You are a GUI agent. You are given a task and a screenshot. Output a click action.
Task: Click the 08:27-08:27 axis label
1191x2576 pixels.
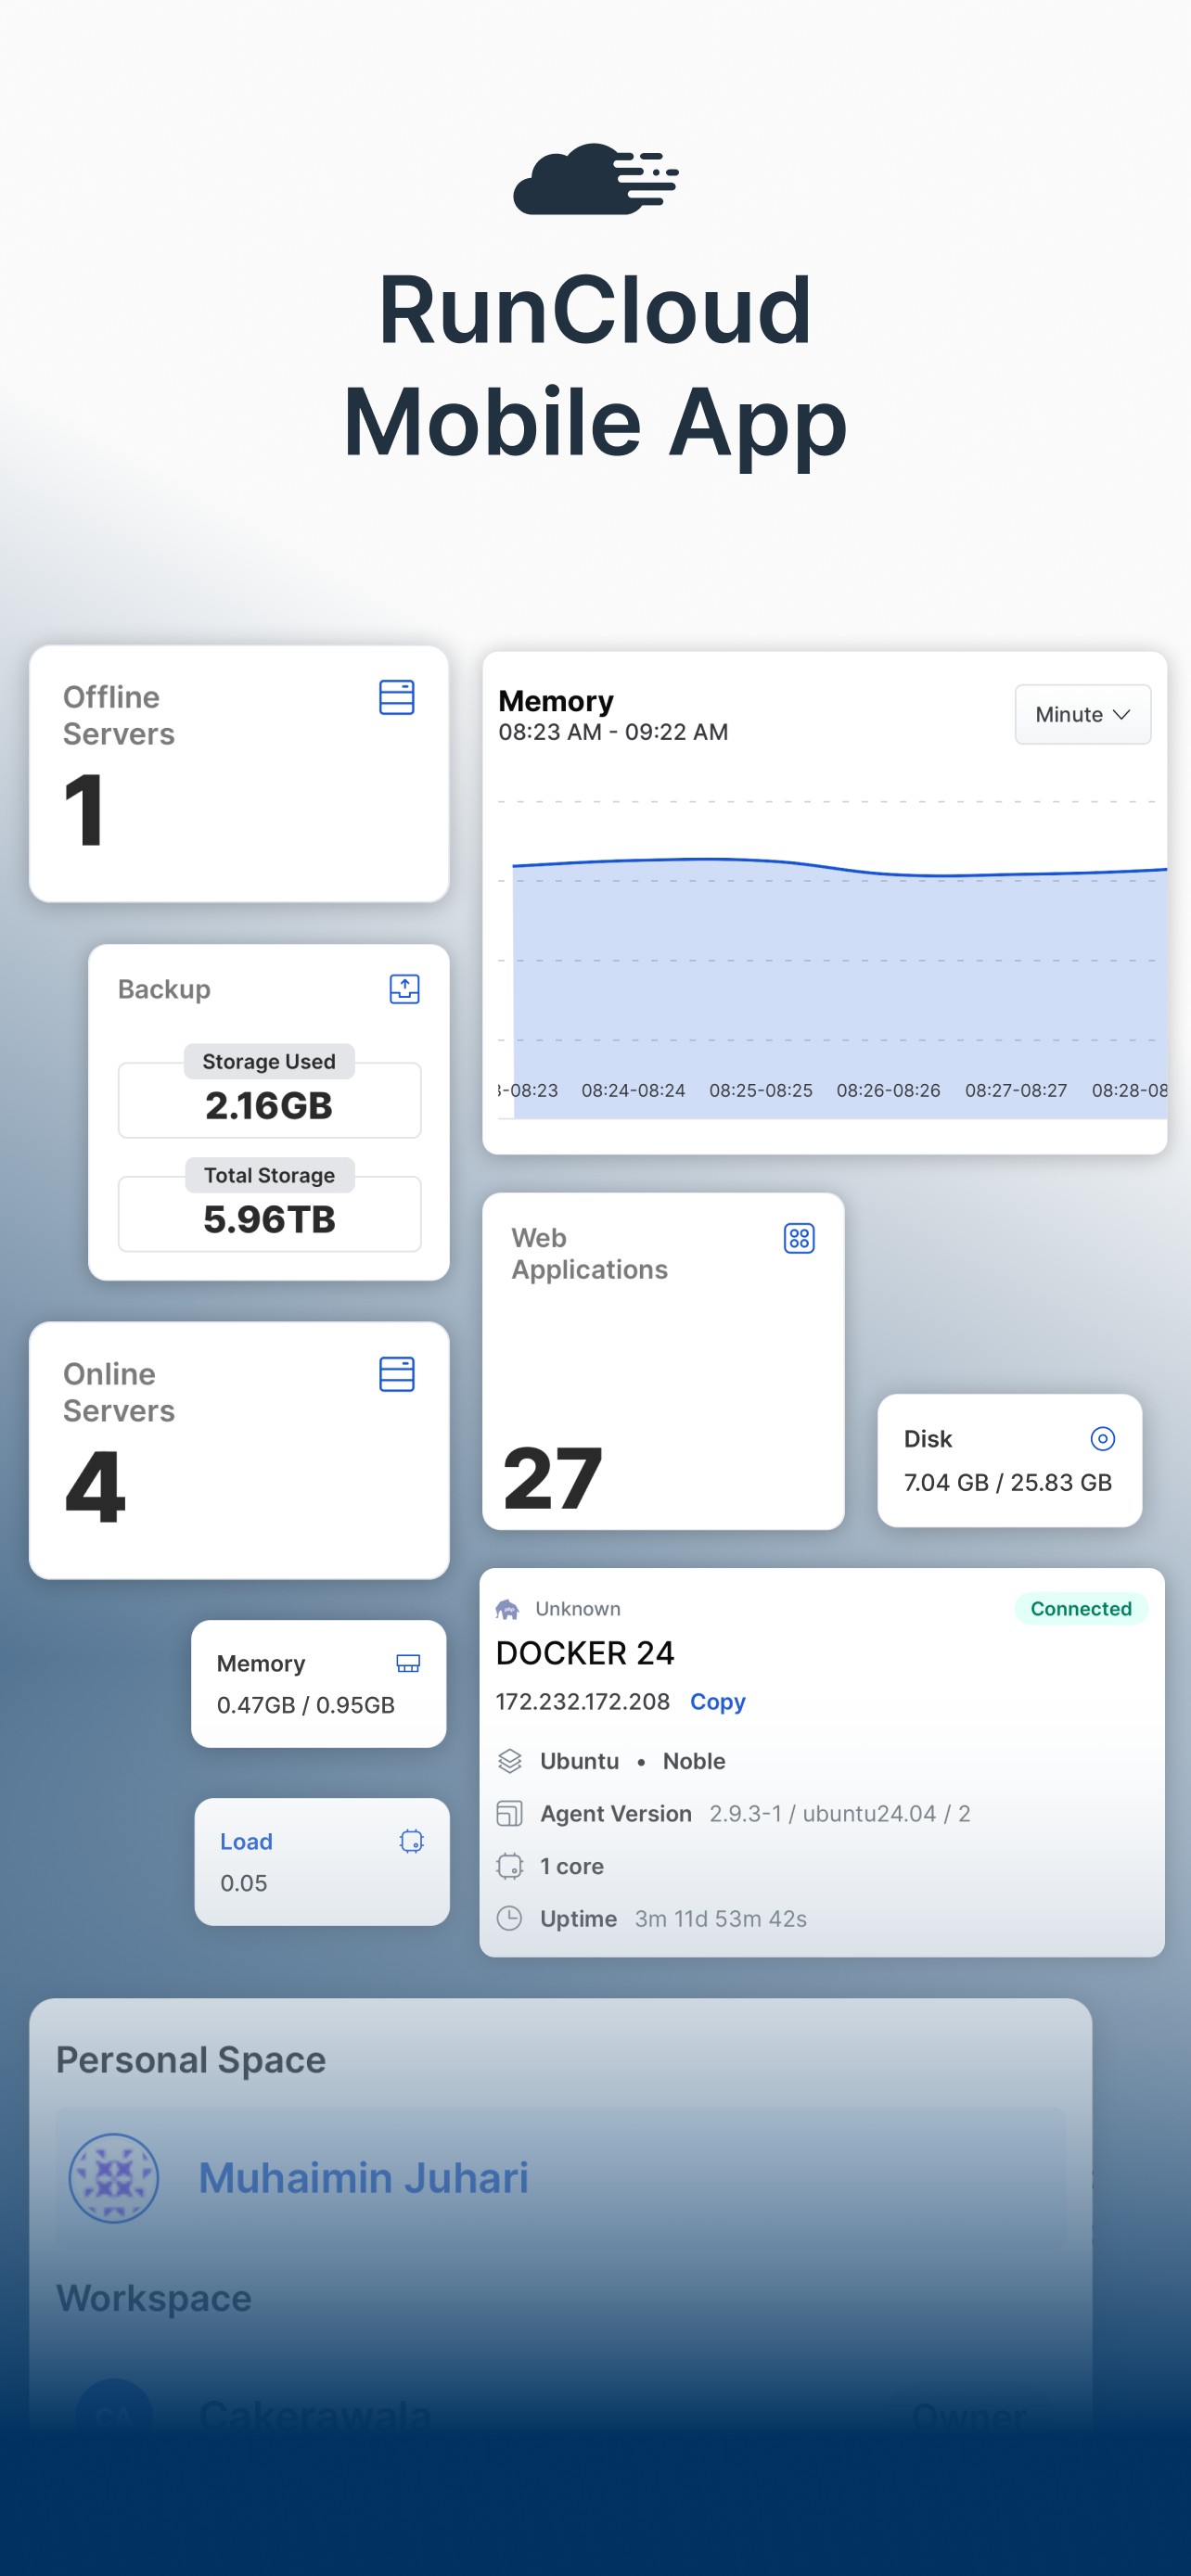tap(1016, 1090)
